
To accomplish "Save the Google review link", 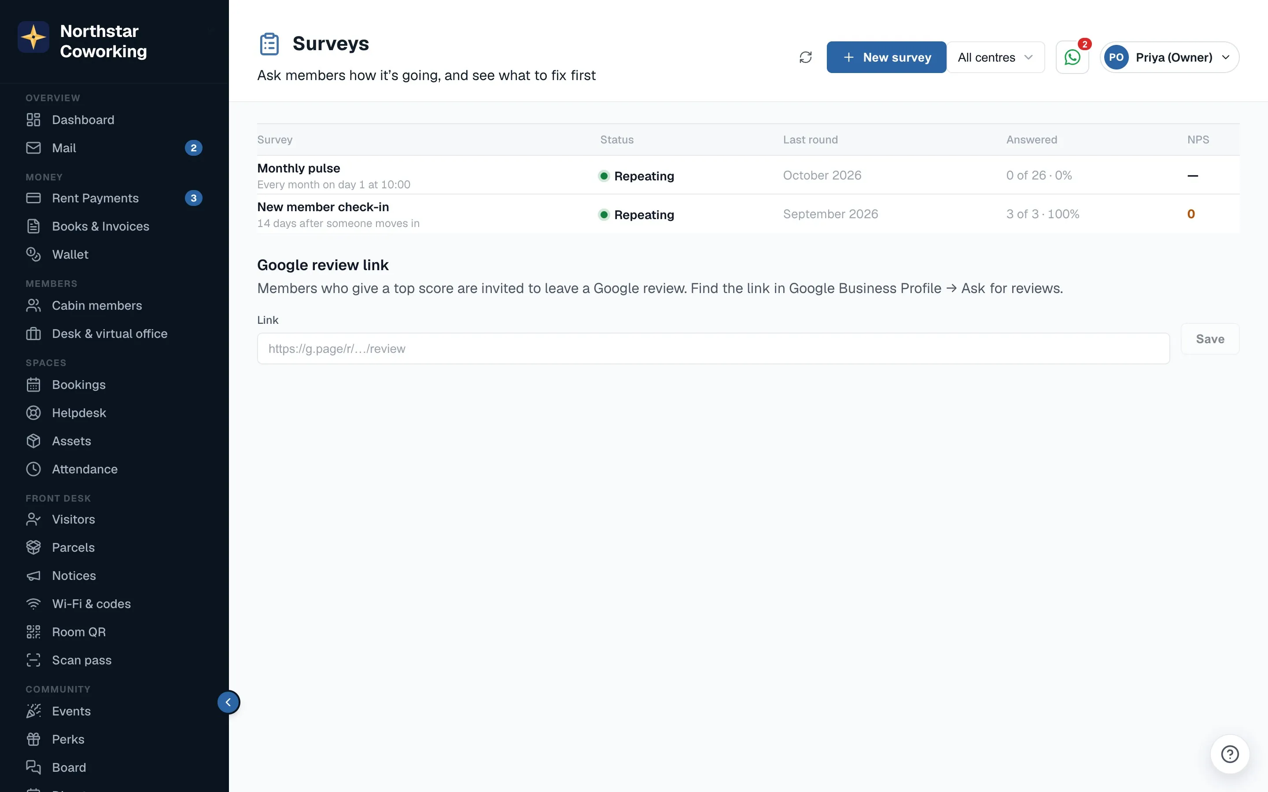I will click(x=1210, y=339).
